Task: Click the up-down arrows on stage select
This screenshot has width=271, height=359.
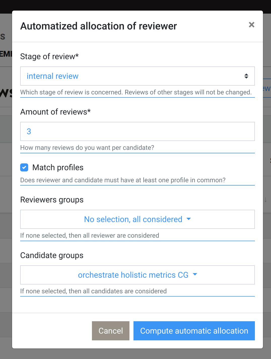Action: click(x=246, y=76)
